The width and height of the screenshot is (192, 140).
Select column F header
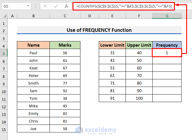tap(139, 16)
